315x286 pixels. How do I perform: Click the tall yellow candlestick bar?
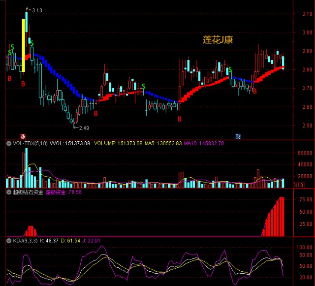click(24, 45)
